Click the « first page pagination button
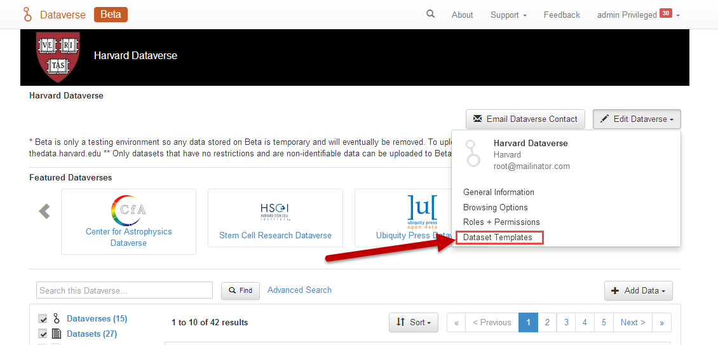718x345 pixels. pos(457,323)
